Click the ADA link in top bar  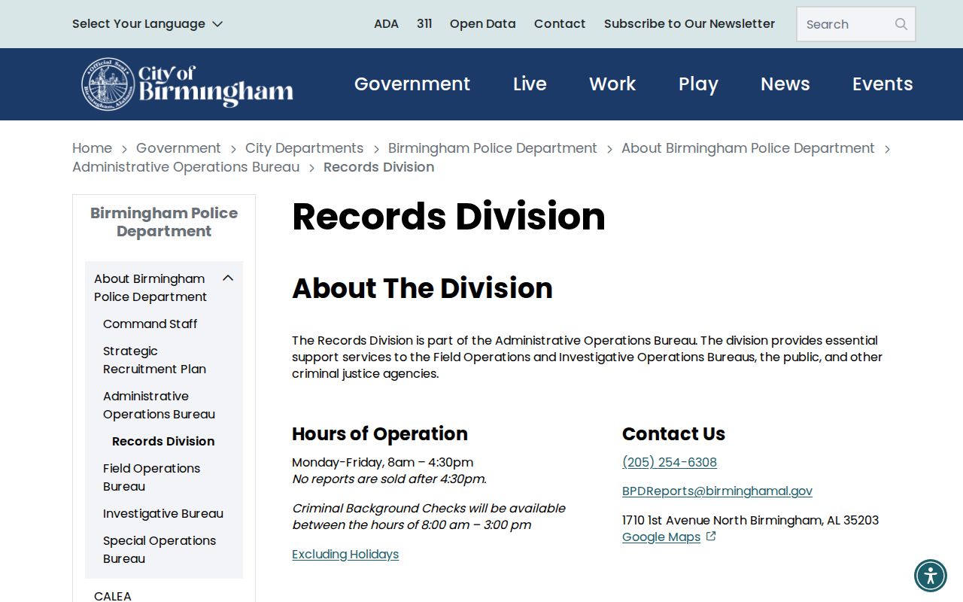tap(386, 24)
